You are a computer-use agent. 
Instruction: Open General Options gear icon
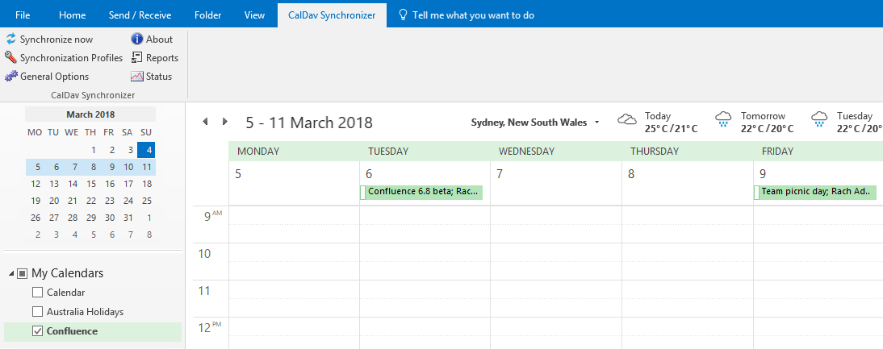click(x=11, y=77)
